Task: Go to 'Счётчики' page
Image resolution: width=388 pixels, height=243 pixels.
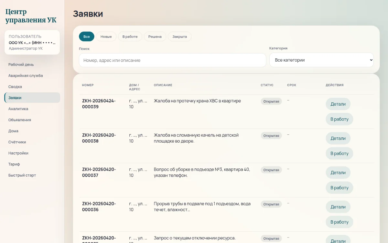Action: pyautogui.click(x=32, y=142)
